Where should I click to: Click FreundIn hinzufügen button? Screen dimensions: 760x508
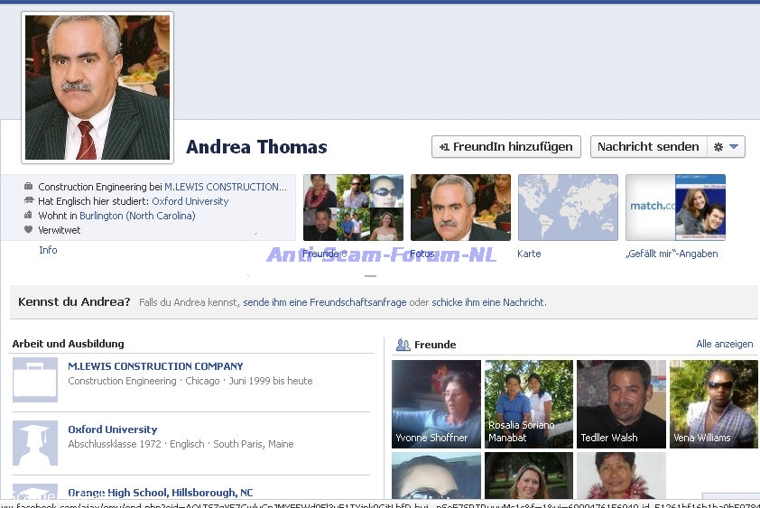[506, 147]
